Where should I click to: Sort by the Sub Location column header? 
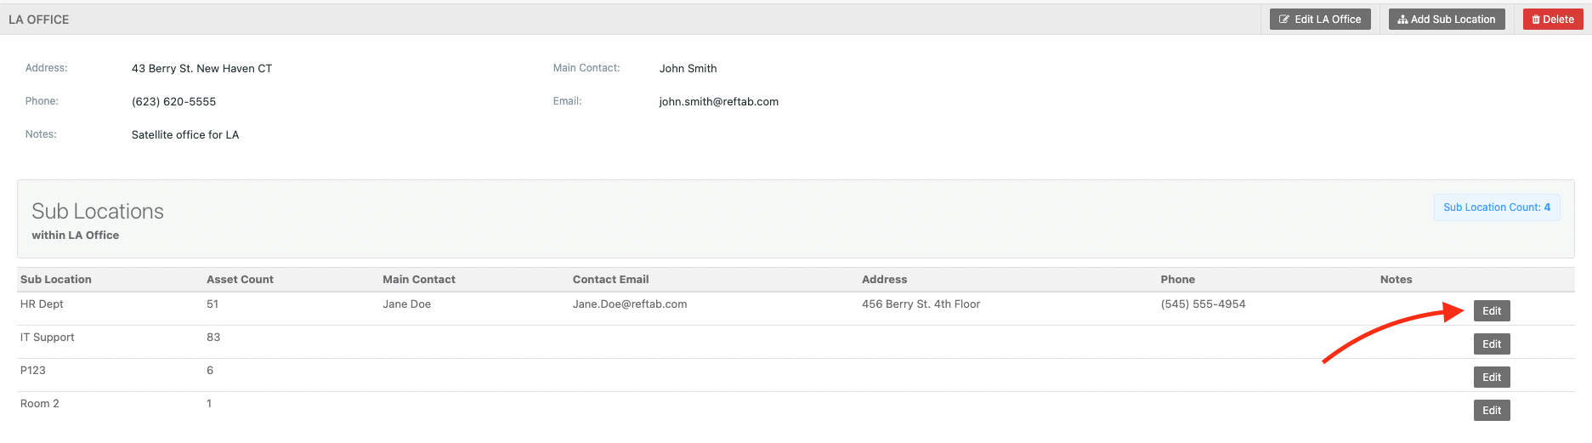56,280
